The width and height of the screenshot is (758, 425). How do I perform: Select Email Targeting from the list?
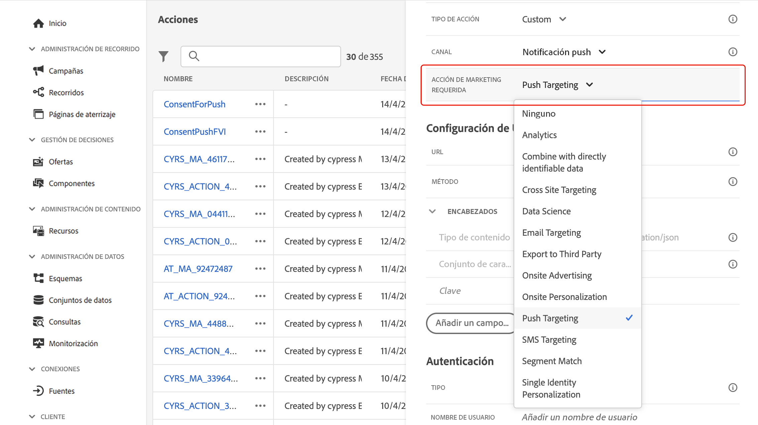point(551,233)
